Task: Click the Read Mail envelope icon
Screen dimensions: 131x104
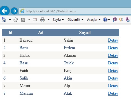Action: (x=35, y=20)
